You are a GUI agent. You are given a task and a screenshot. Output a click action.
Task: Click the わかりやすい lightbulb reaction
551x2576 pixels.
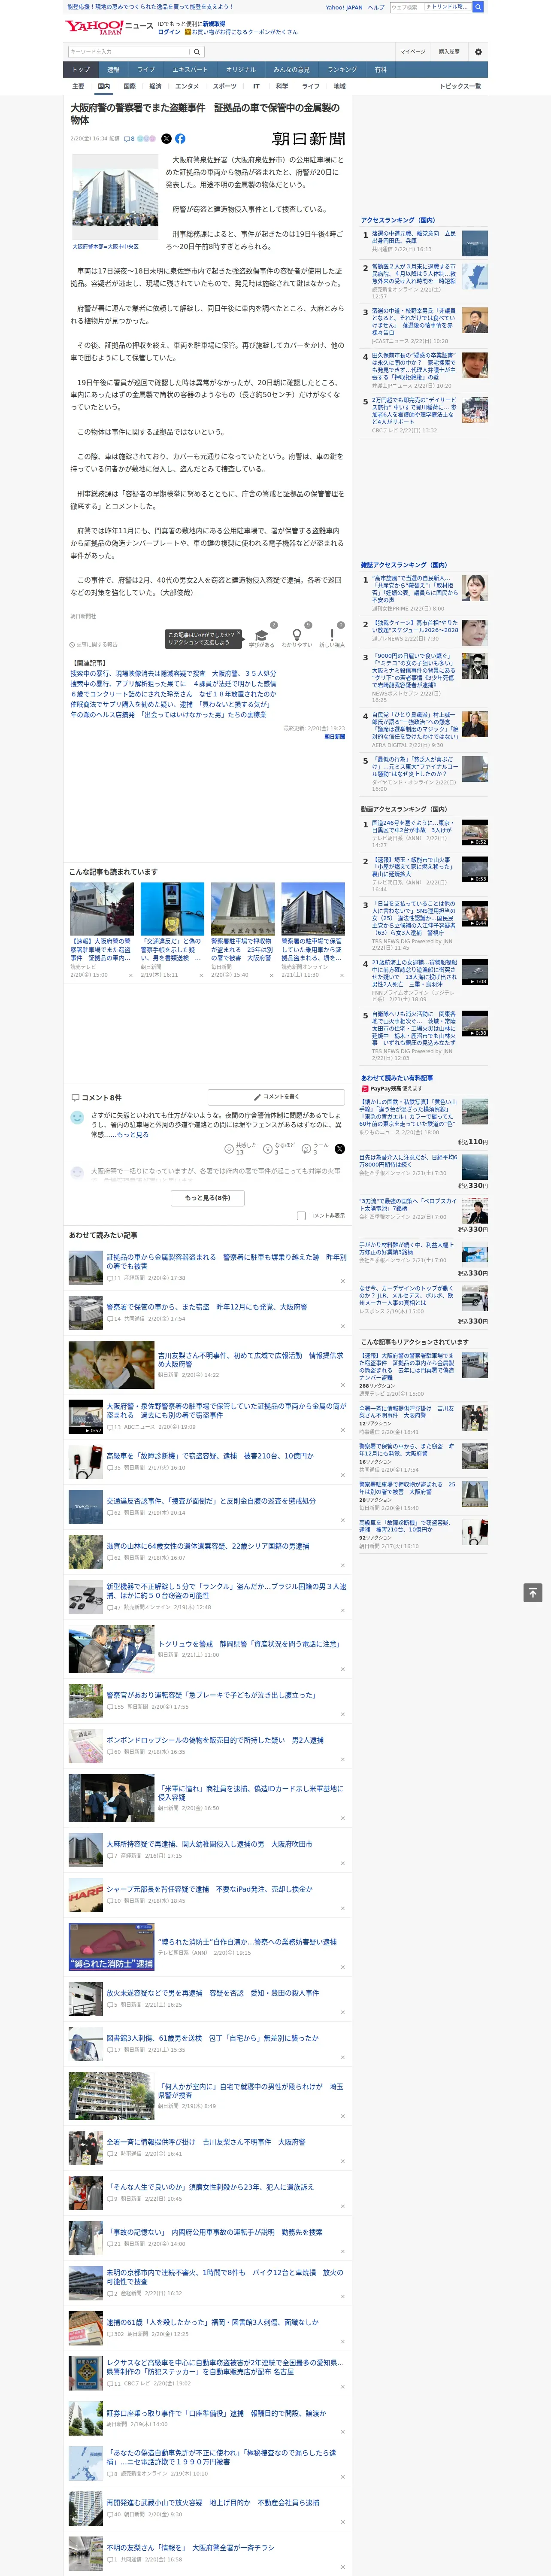coord(296,635)
